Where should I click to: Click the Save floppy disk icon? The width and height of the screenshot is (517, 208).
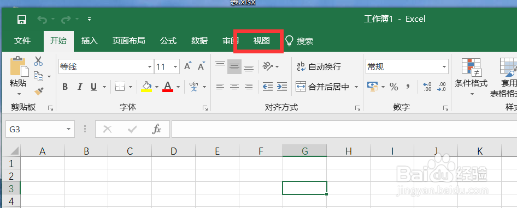coord(22,20)
